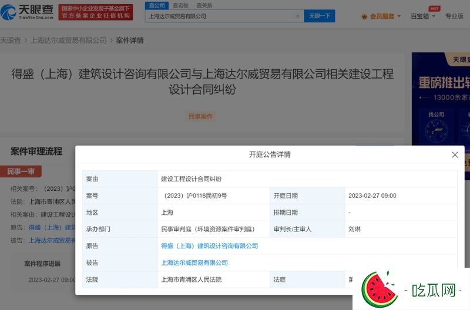Click the region value 上海 in dialog
The height and width of the screenshot is (310, 470).
click(x=167, y=213)
